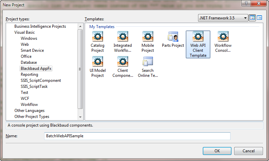This screenshot has height=161, width=269.
Task: Select the Smart Device project type
Action: (32, 50)
